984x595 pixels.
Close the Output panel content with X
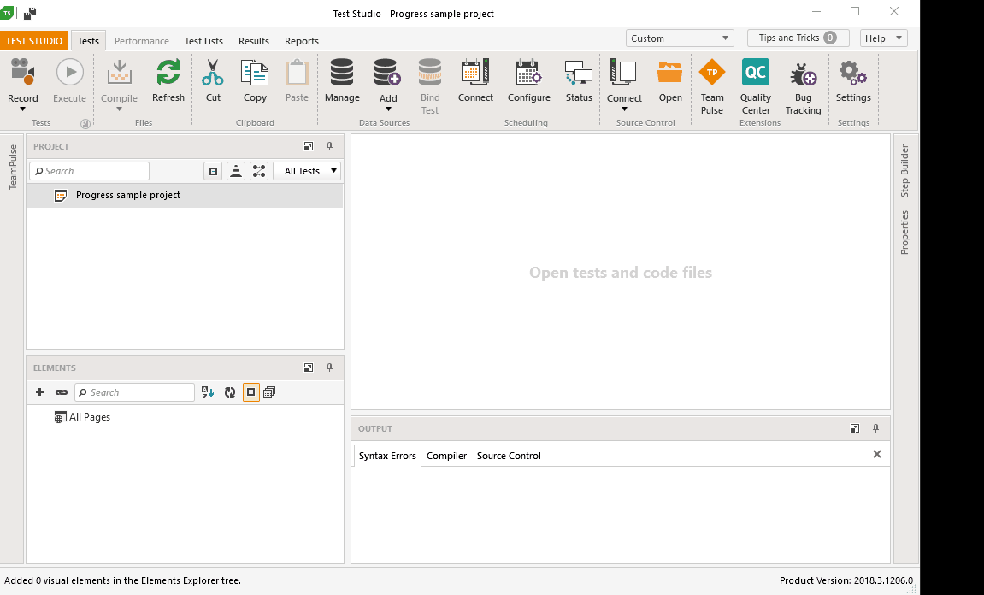point(876,454)
